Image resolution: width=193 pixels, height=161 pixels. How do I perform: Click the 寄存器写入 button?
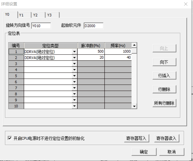pyautogui.click(x=137, y=138)
